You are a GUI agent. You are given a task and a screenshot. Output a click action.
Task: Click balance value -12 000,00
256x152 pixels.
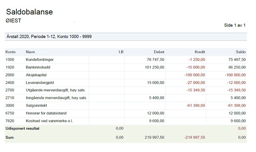coord(236,83)
